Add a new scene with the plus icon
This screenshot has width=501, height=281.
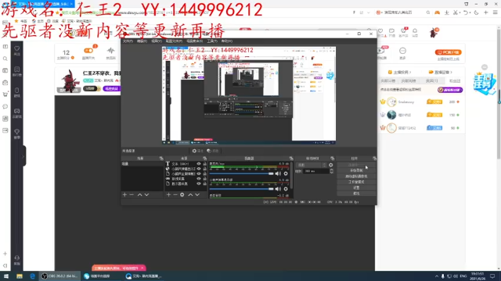click(x=124, y=194)
